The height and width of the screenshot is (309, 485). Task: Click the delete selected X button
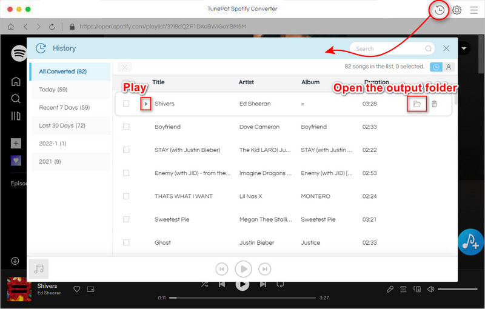click(125, 67)
